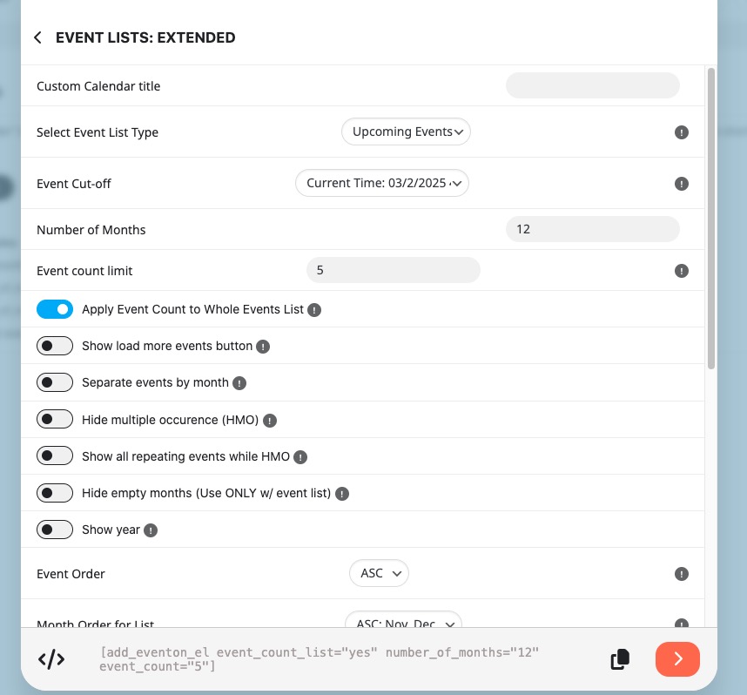Show info tooltip for Event Cut-off
The height and width of the screenshot is (695, 747).
(681, 184)
